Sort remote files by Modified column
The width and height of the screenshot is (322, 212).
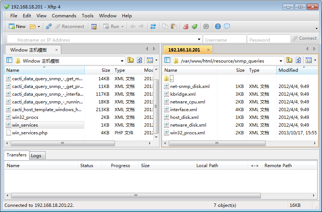(x=297, y=70)
